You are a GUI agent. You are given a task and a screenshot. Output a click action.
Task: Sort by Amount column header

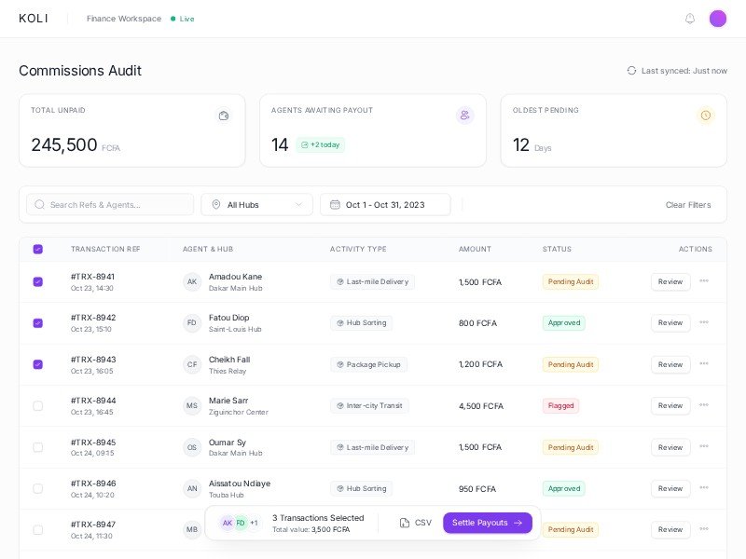click(475, 250)
